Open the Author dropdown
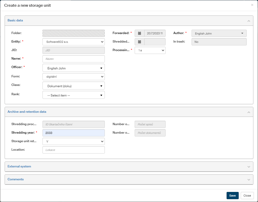 coord(219,33)
